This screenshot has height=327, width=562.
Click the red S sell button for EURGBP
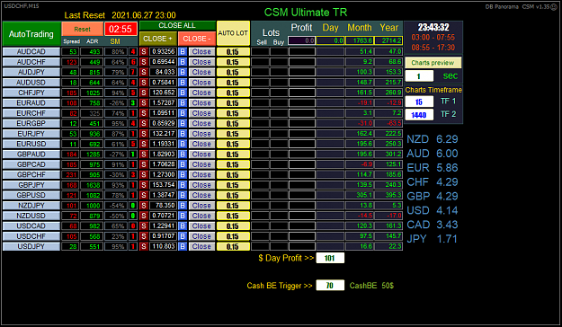(144, 124)
